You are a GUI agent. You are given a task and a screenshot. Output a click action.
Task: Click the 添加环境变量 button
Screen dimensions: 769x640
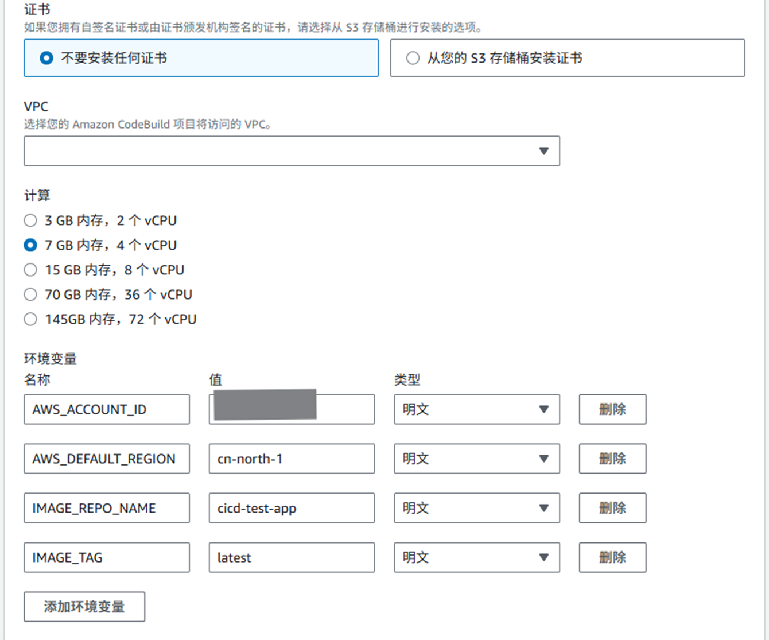pyautogui.click(x=84, y=607)
